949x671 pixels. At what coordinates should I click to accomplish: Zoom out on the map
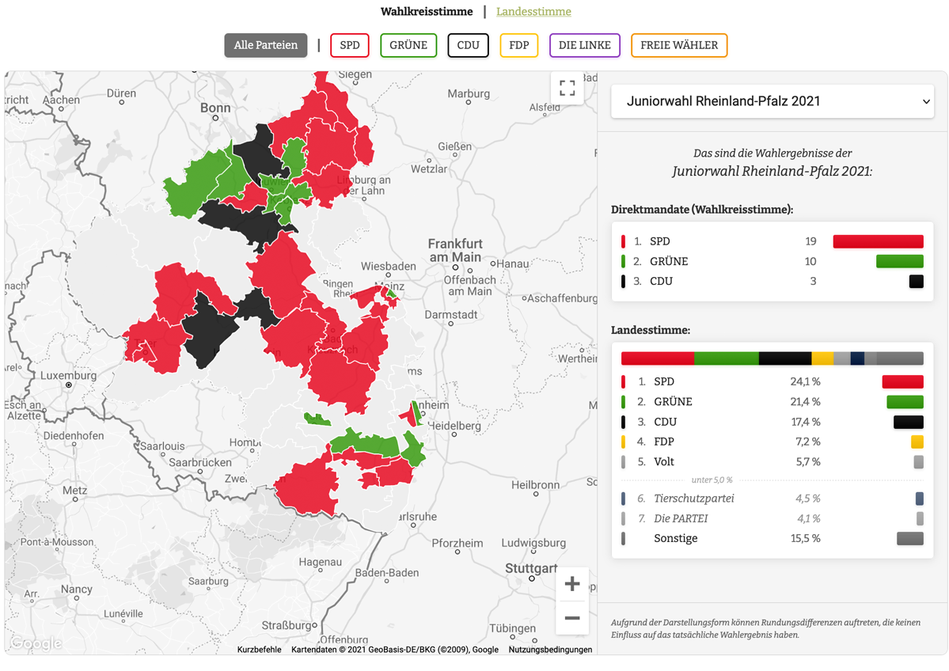[571, 618]
